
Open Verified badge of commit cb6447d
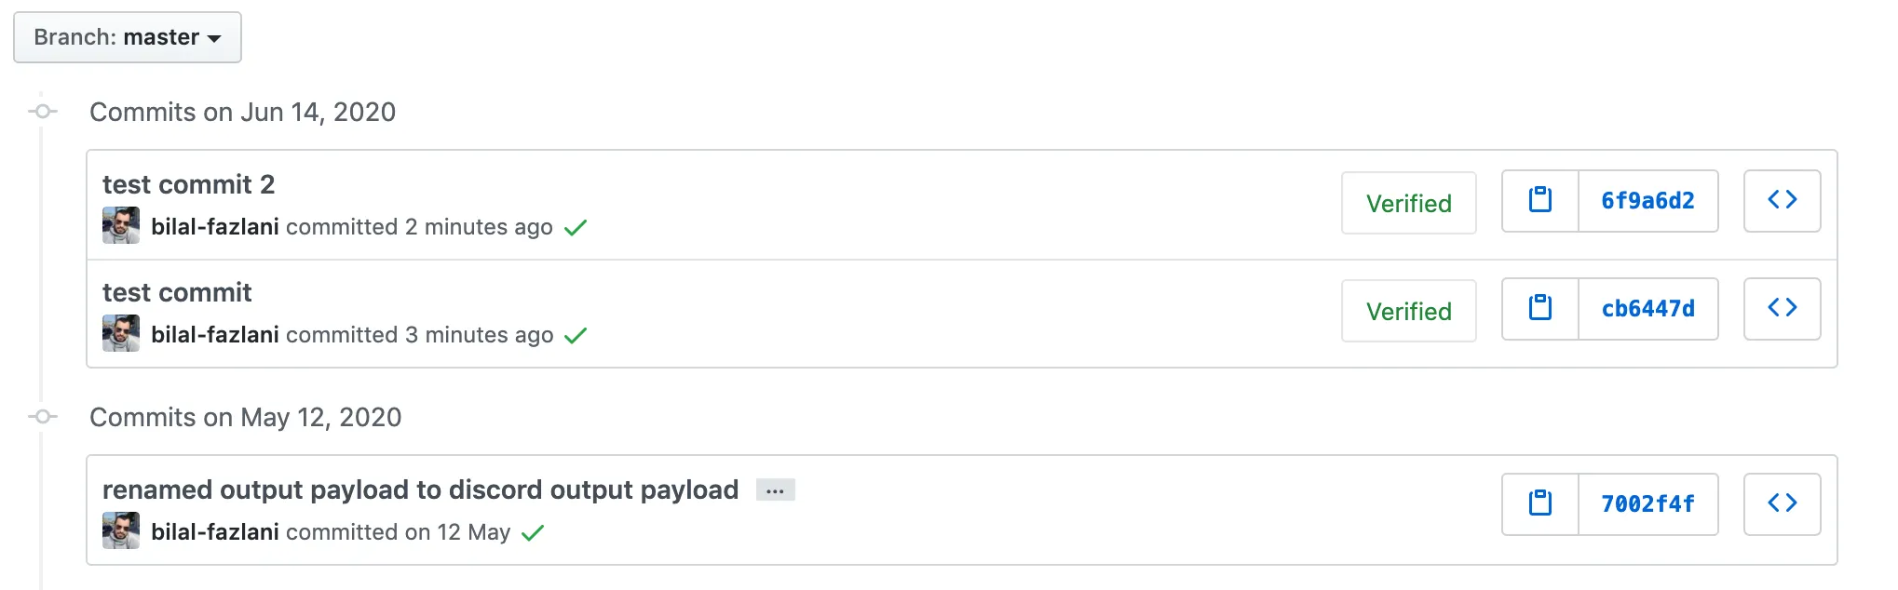[1408, 311]
